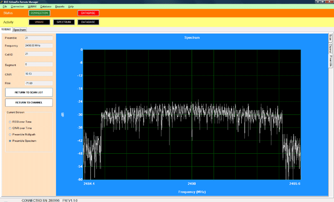
Task: Select Preamble Spectrum radio button
Action: coord(10,141)
